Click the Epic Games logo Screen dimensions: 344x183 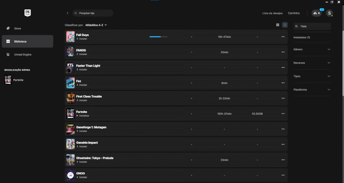coord(28,13)
